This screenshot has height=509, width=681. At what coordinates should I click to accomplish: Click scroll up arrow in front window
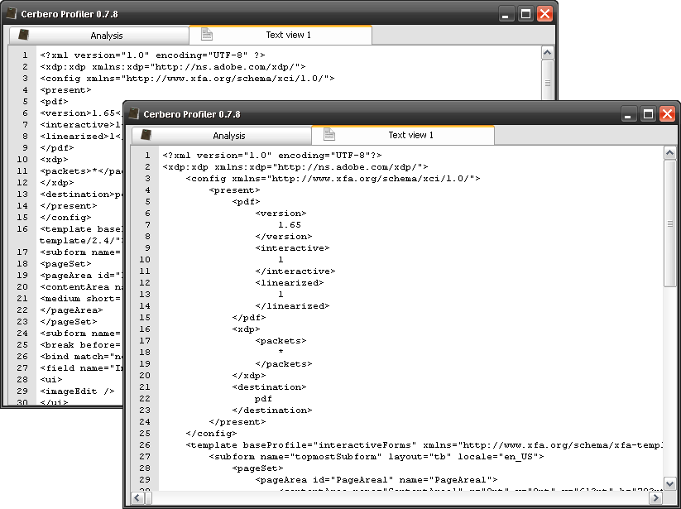[669, 152]
